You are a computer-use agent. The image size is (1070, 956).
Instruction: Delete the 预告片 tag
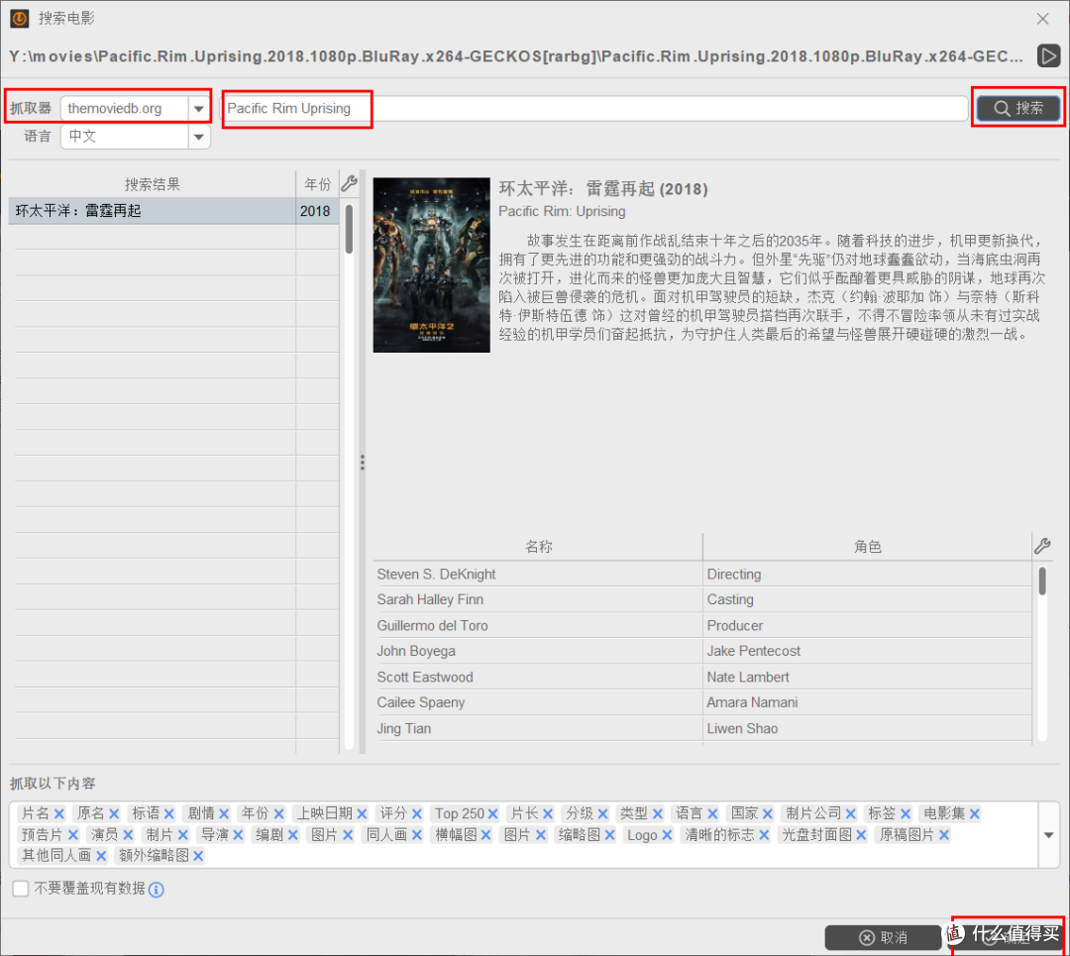pyautogui.click(x=71, y=835)
